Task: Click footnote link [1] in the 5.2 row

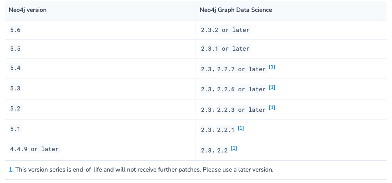Action: click(x=272, y=108)
